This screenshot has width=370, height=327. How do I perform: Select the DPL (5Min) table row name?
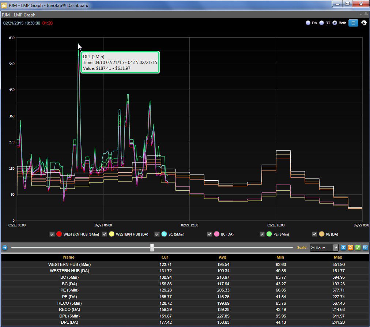click(69, 316)
